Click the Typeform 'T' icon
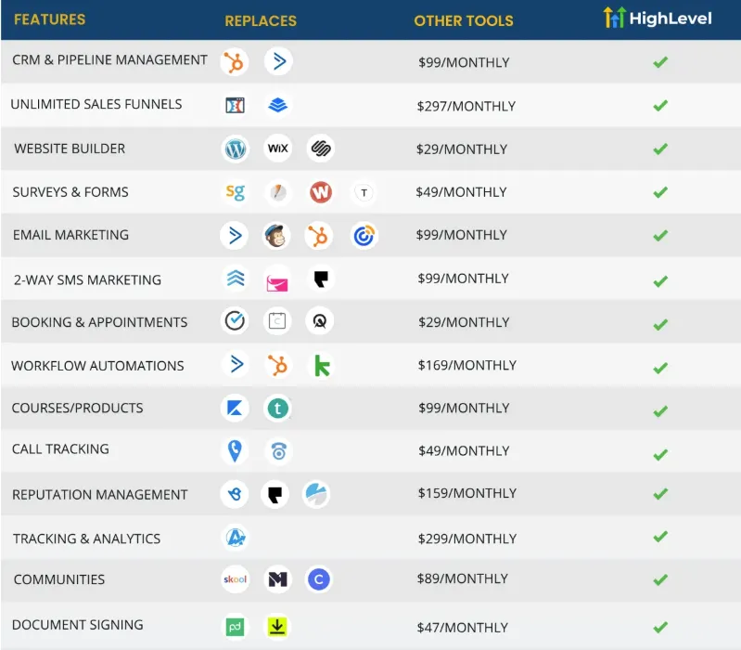The image size is (741, 650). (x=364, y=192)
